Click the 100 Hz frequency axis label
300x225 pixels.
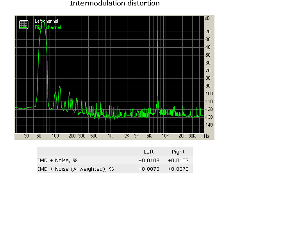click(x=55, y=136)
